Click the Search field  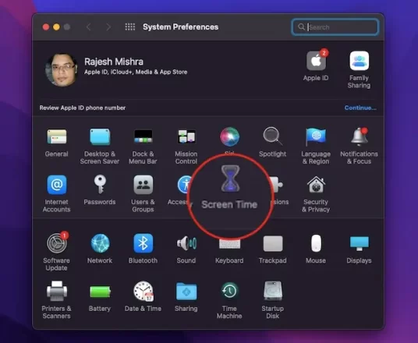[335, 27]
